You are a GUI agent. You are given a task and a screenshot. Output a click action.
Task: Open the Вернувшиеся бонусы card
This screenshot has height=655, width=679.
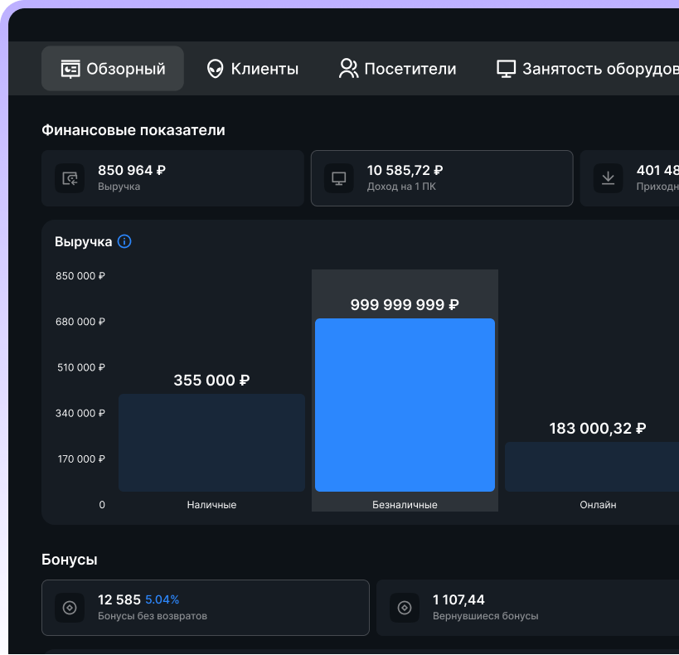[x=527, y=608]
